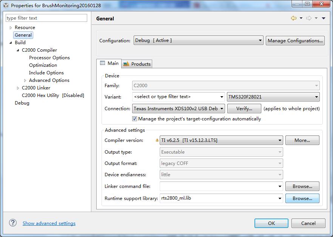The image size is (333, 237).
Task: Focus the type filter text field
Action: point(46,18)
